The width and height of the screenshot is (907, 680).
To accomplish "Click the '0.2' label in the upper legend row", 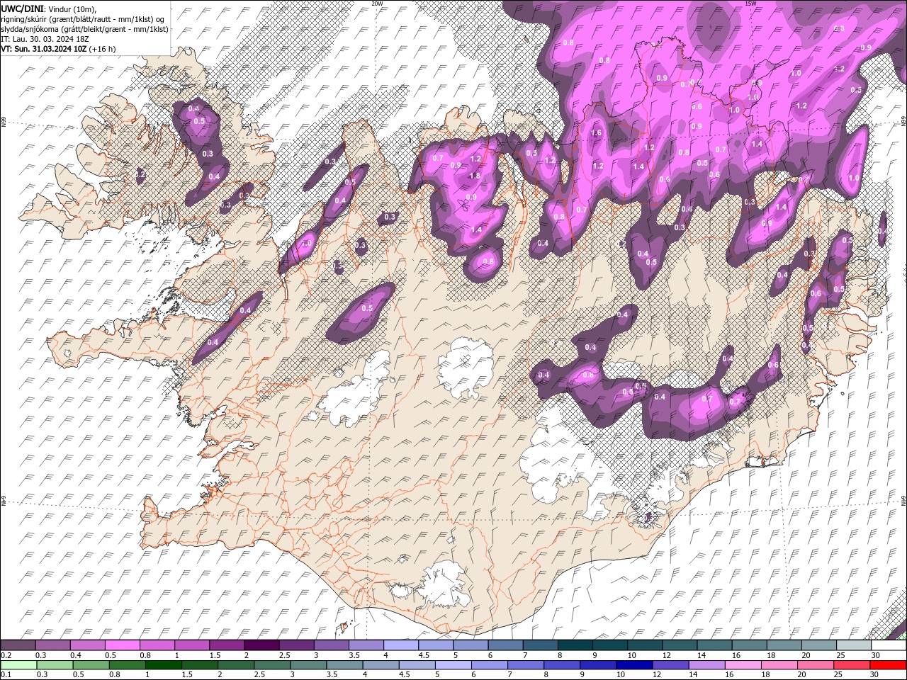I will click(x=6, y=655).
